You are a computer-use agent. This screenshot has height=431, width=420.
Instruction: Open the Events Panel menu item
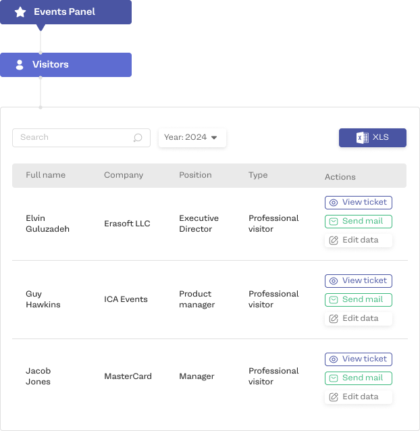pos(65,12)
